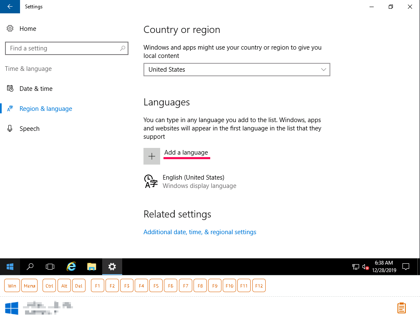This screenshot has width=420, height=320.
Task: Click the F1 key button
Action: (x=98, y=285)
